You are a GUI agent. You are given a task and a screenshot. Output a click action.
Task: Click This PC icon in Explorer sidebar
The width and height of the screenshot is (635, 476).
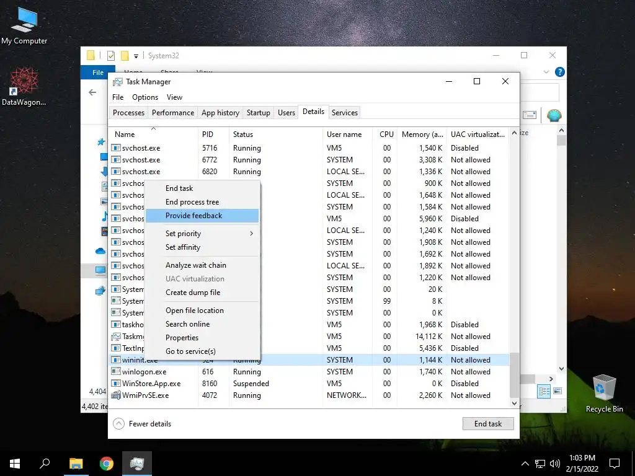pyautogui.click(x=100, y=270)
